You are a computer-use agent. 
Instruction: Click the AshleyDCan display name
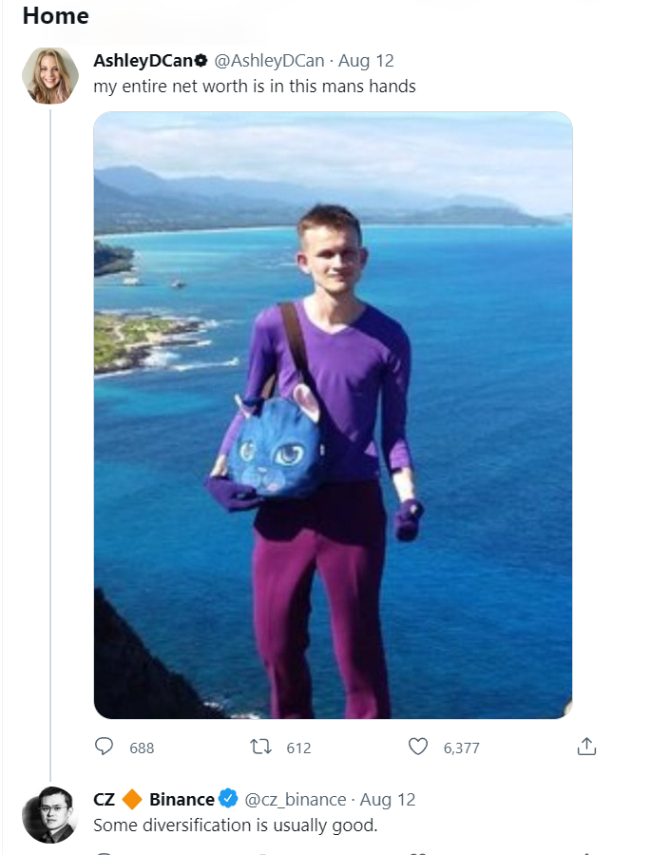pos(144,61)
